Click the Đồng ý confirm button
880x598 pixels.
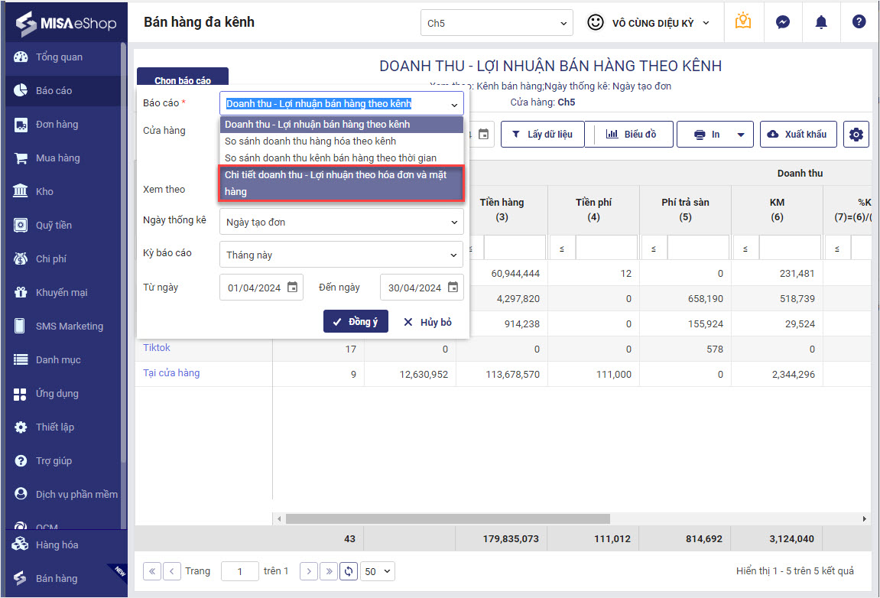pos(356,322)
